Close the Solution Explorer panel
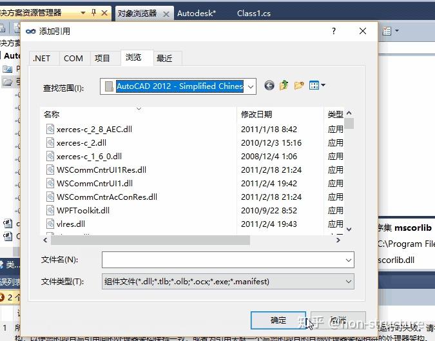This screenshot has width=435, height=341. point(104,13)
